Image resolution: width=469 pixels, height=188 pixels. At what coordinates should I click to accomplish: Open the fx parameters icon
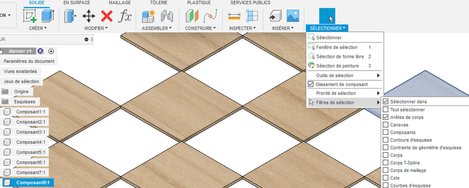click(x=125, y=16)
